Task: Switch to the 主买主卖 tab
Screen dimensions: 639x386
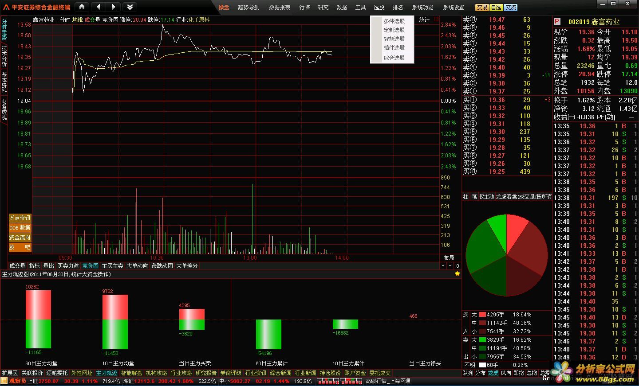Action: coord(113,265)
